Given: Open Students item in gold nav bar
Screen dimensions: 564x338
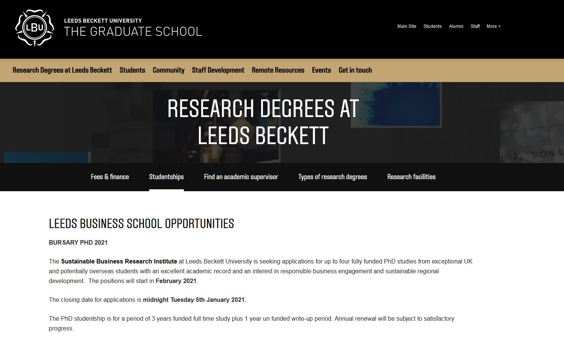Looking at the screenshot, I should pos(132,70).
